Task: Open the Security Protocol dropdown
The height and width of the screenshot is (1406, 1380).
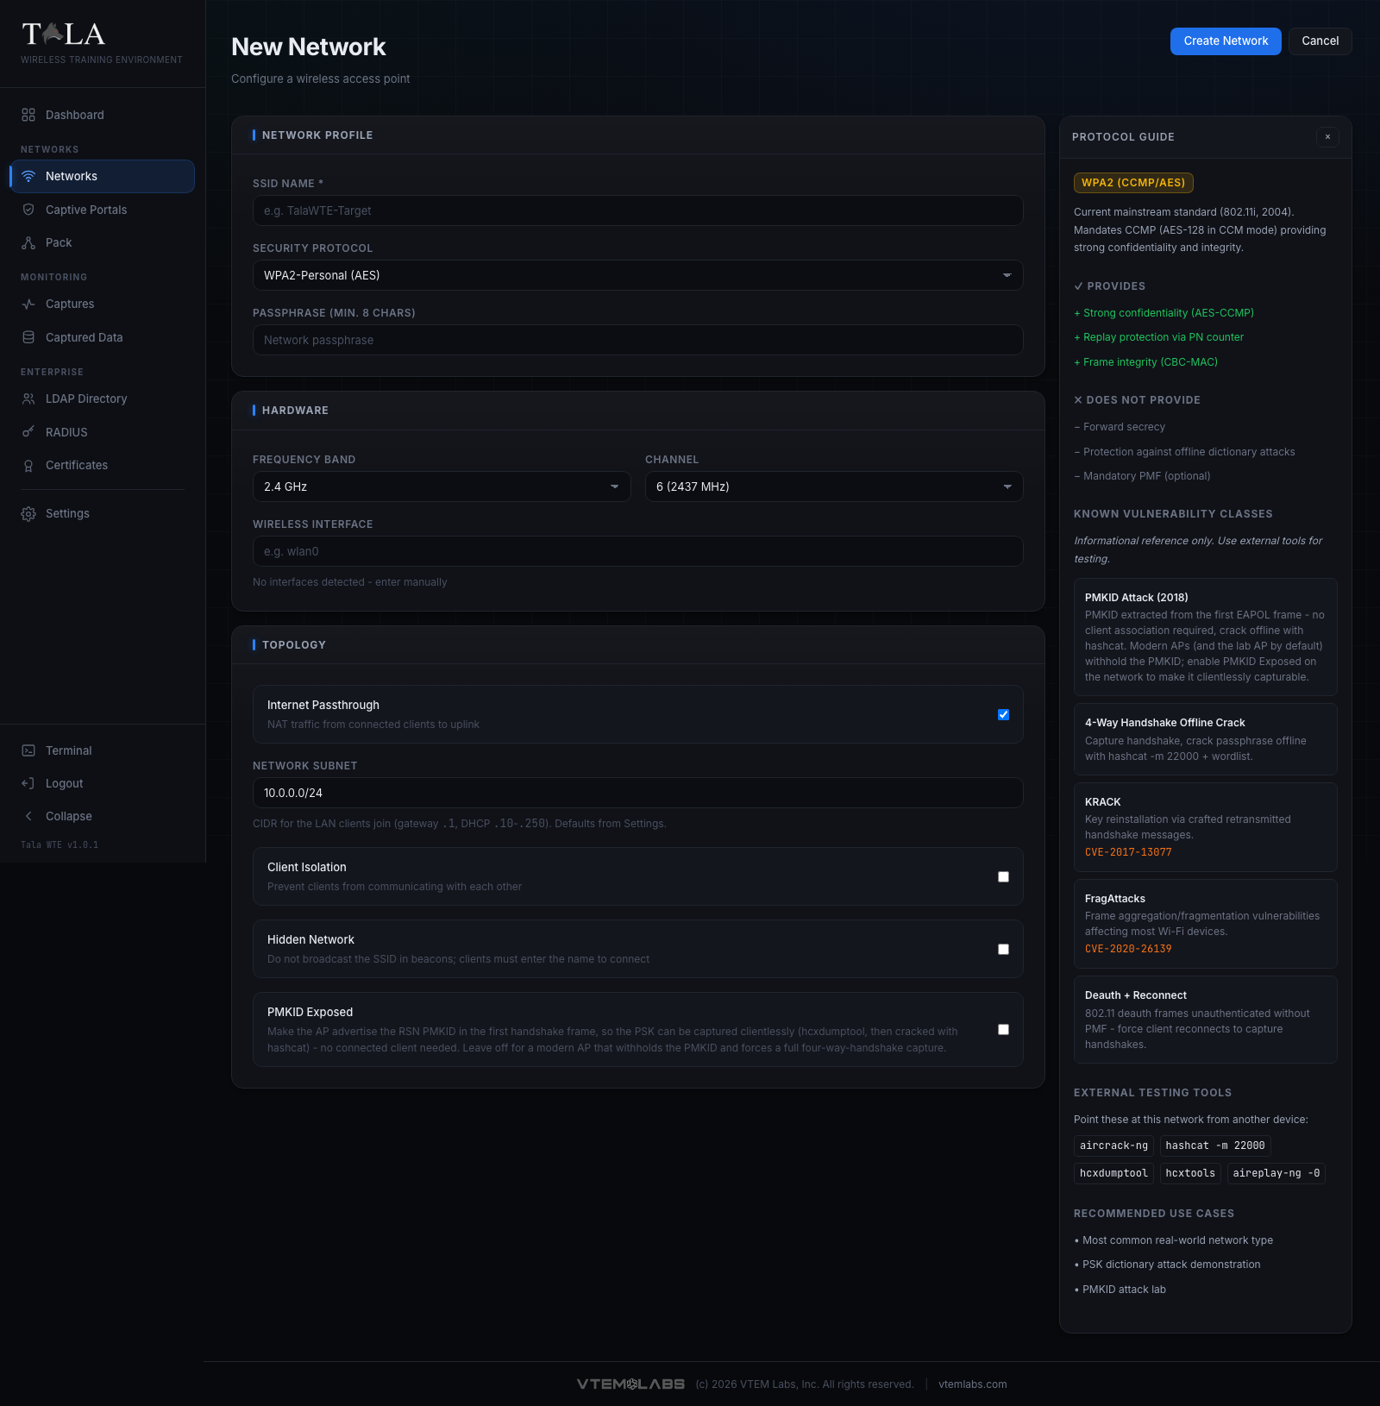Action: click(637, 275)
